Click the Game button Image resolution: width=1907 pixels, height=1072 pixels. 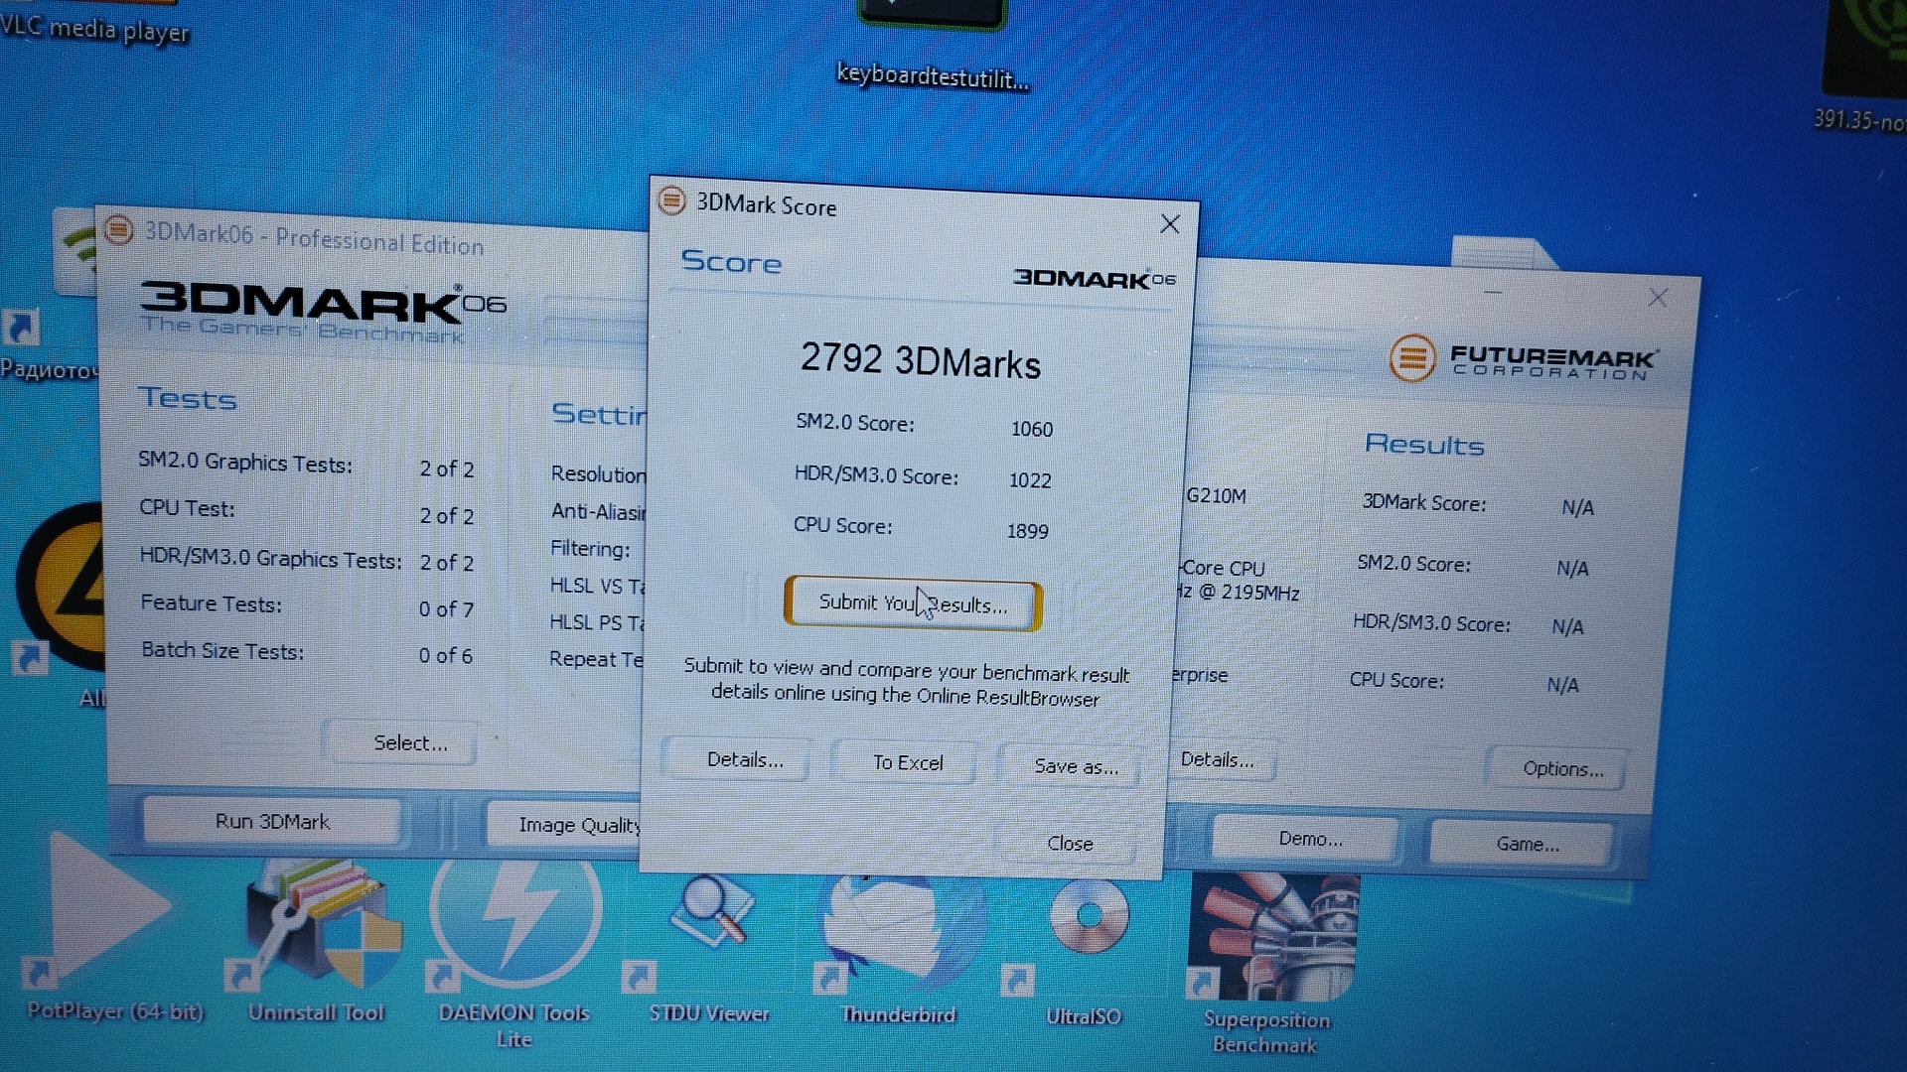(x=1527, y=845)
